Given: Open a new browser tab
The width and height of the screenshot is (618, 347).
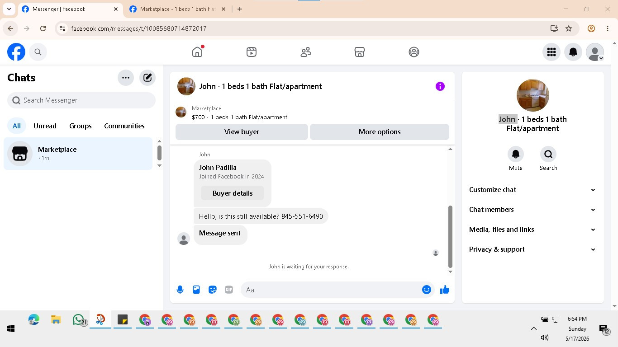Looking at the screenshot, I should [x=240, y=9].
